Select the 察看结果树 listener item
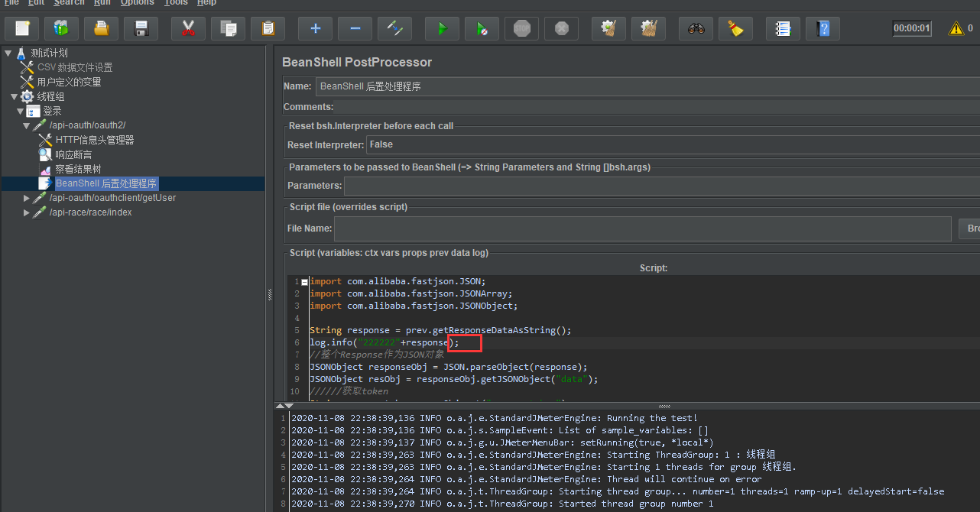 (x=78, y=169)
